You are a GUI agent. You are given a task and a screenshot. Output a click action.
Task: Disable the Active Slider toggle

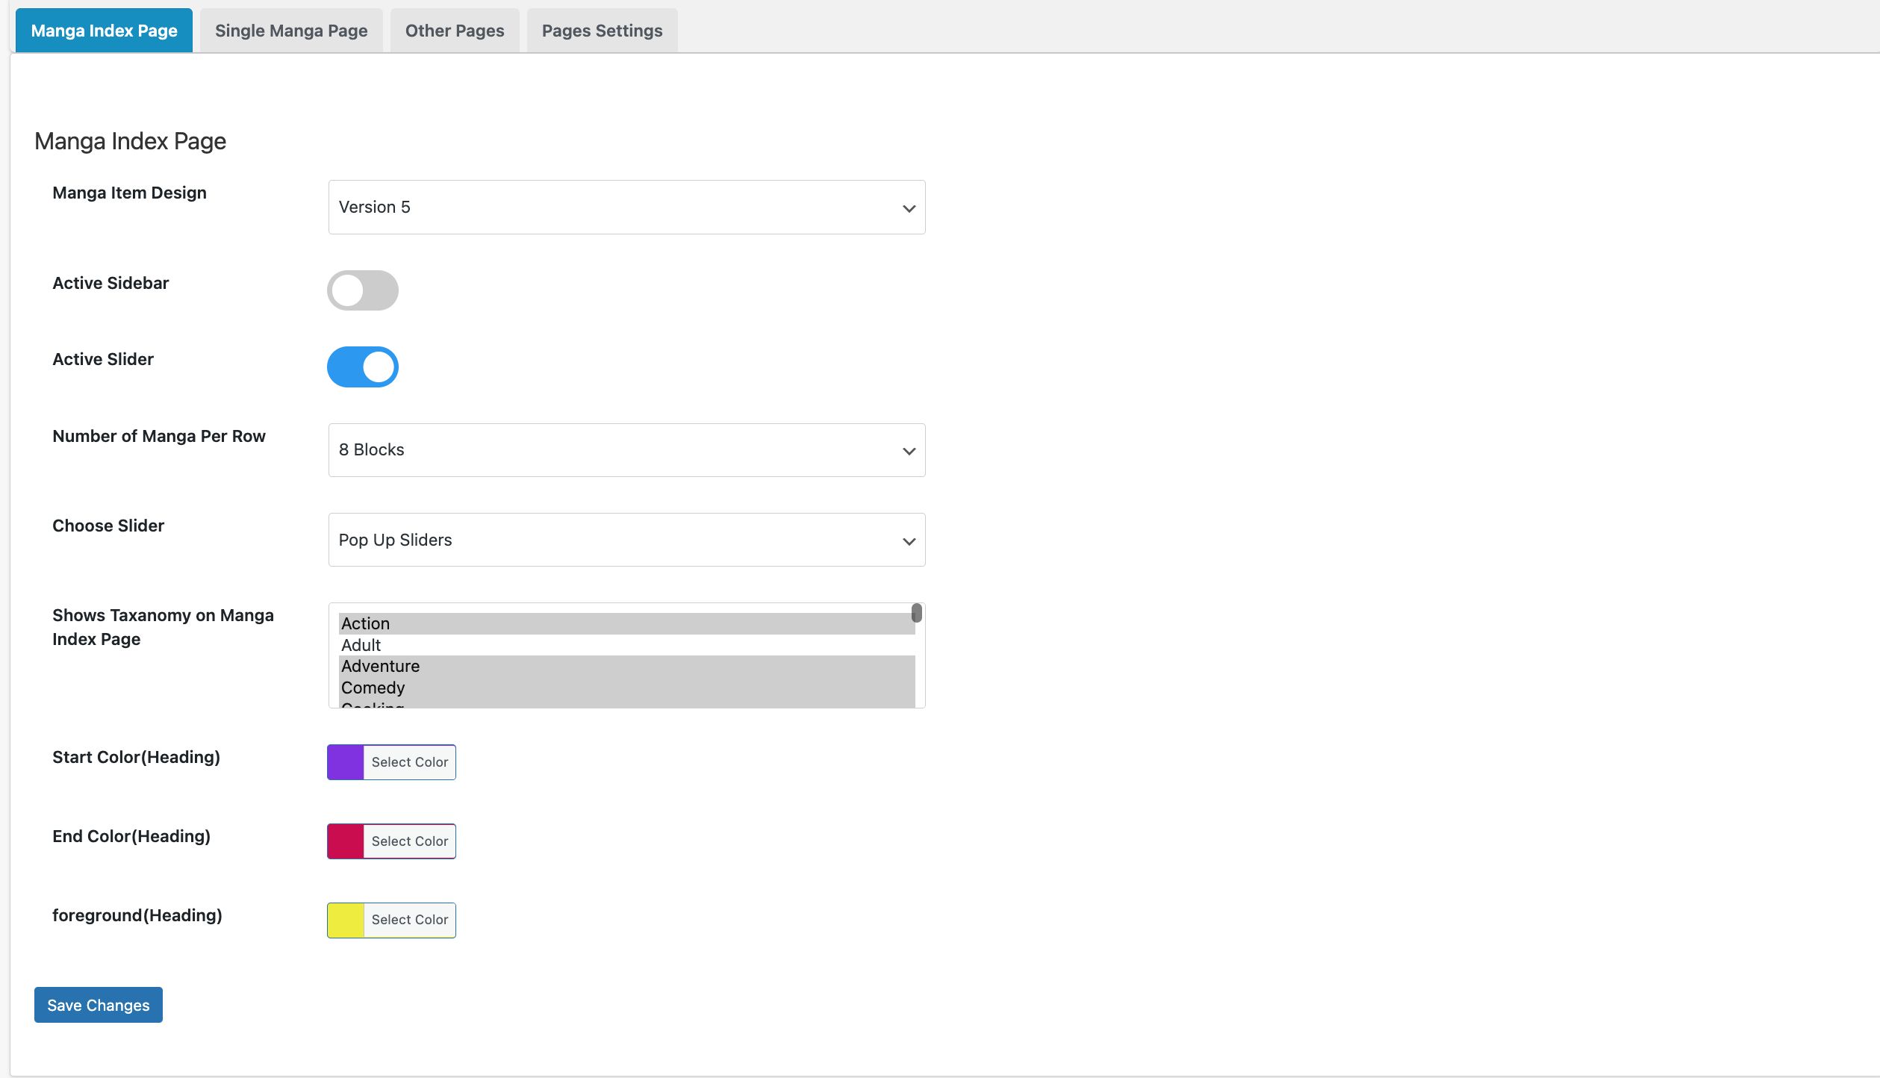363,367
